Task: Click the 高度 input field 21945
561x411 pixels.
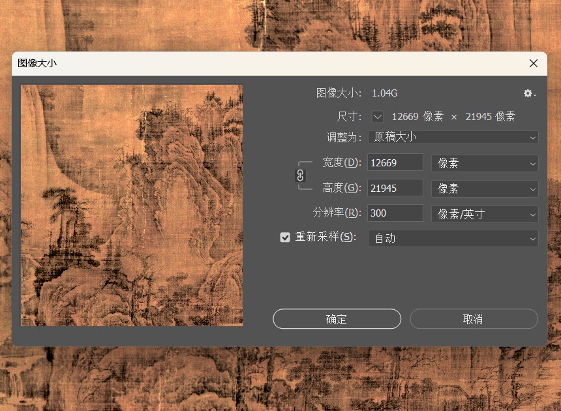Action: [395, 188]
